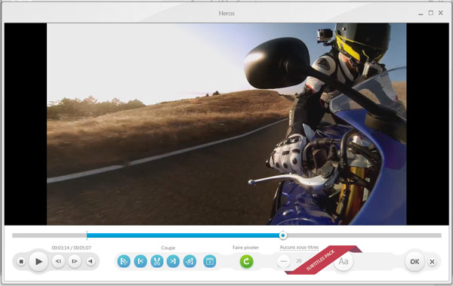Set the cut start marker icon
The width and height of the screenshot is (453, 286).
[x=140, y=261]
